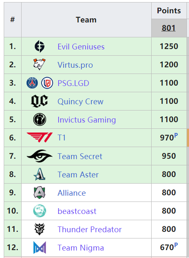Screen dimensions: 189x258
Task: Click the red T1 logo
Action: click(x=39, y=138)
